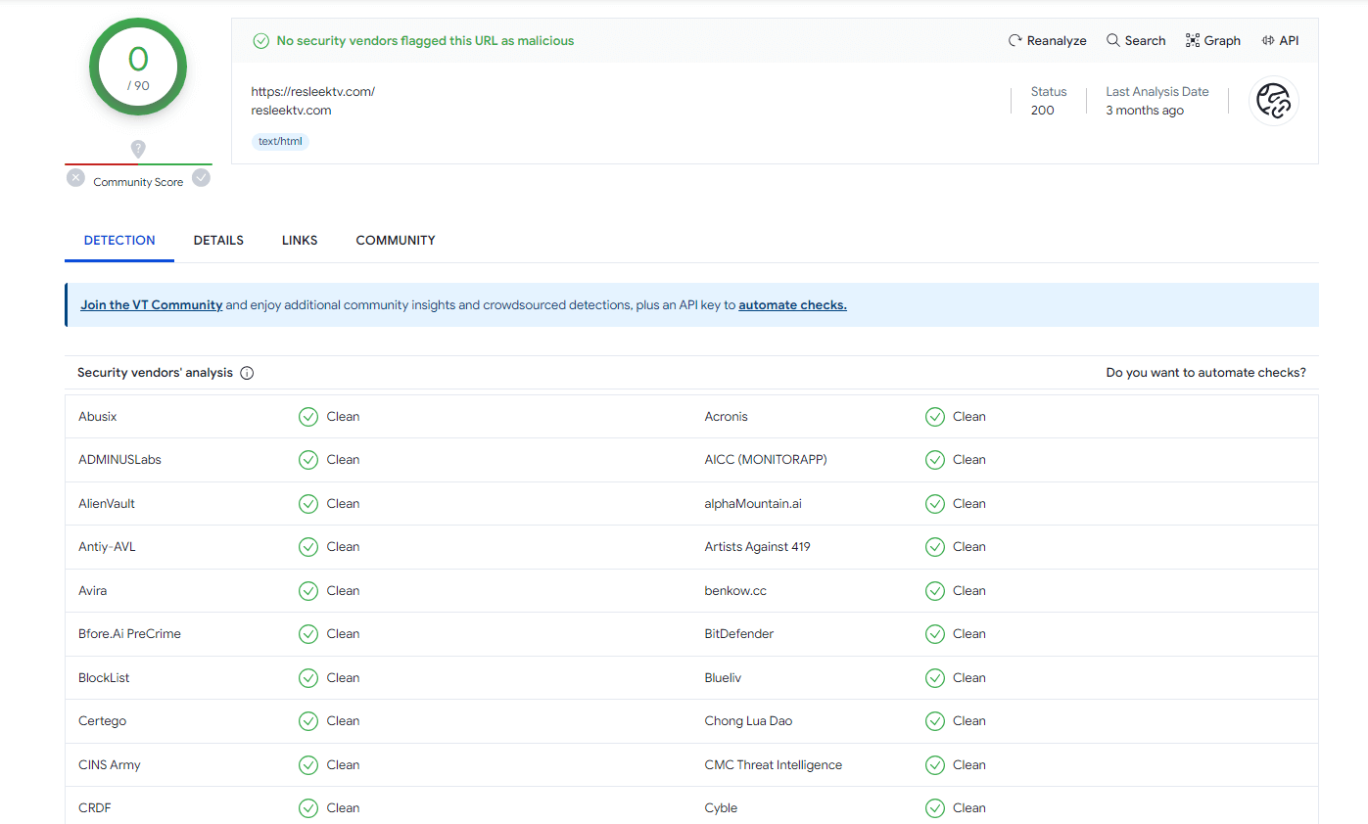1368x824 pixels.
Task: Click the Clean check icon for Acronis
Action: click(x=935, y=417)
